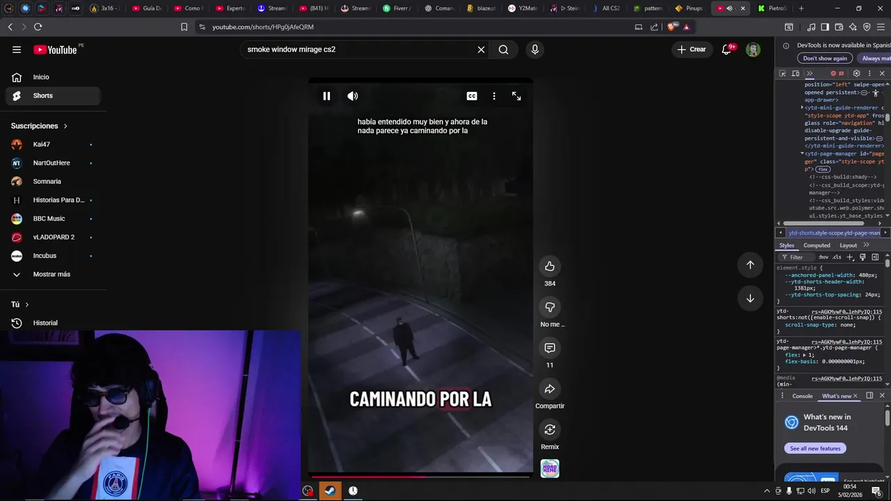Open the NartOutHere channel

click(x=53, y=163)
